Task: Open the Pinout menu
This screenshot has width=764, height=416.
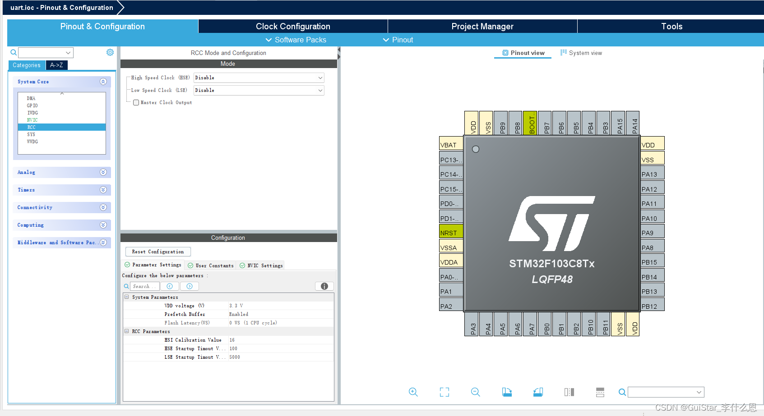Action: click(398, 40)
